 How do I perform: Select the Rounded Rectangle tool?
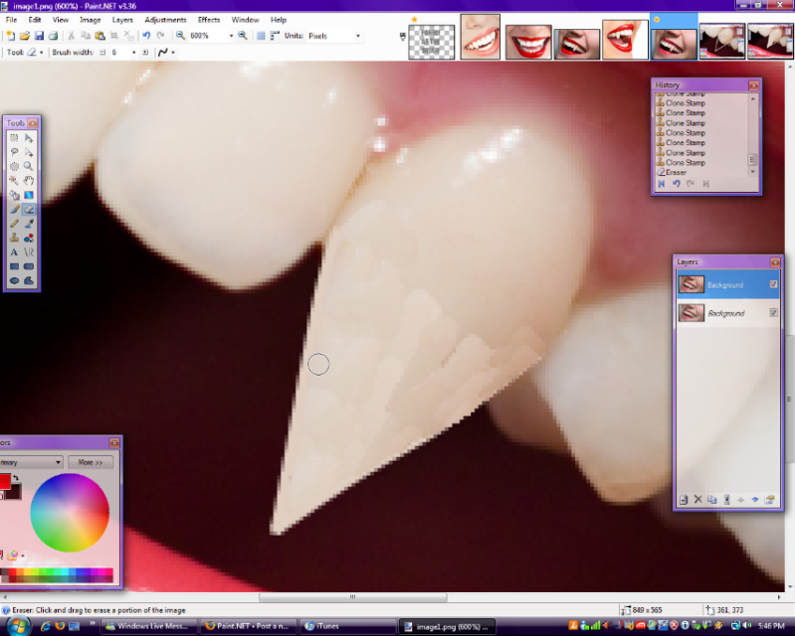(29, 266)
